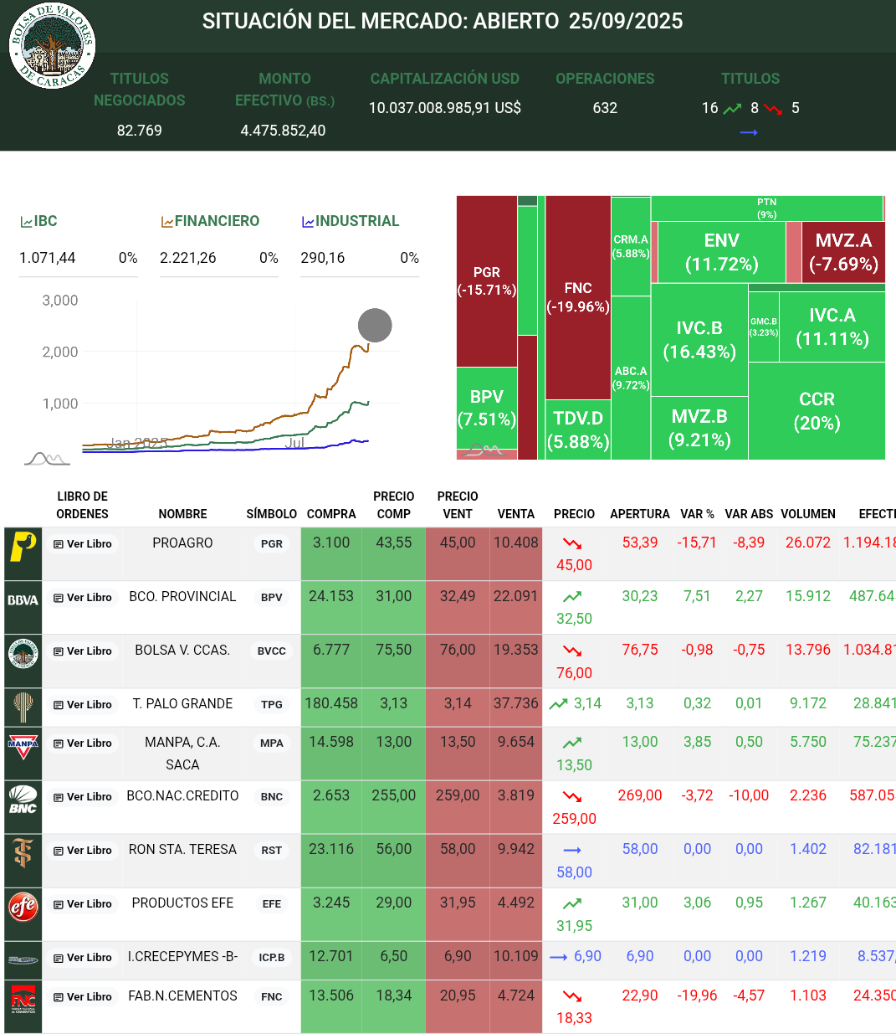This screenshot has width=896, height=1034.
Task: Open Ver Libro for PROAGRO
Action: pos(83,544)
